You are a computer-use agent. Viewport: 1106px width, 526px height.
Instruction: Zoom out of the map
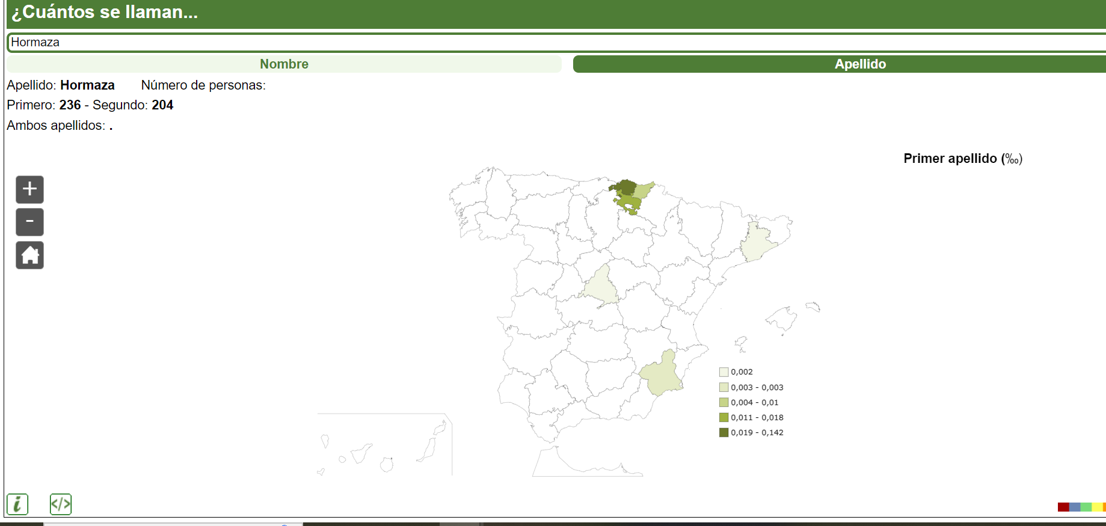29,222
